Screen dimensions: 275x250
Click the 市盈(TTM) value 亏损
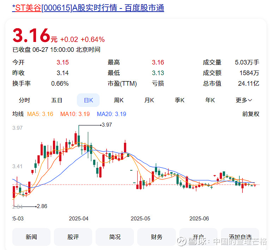click(158, 84)
